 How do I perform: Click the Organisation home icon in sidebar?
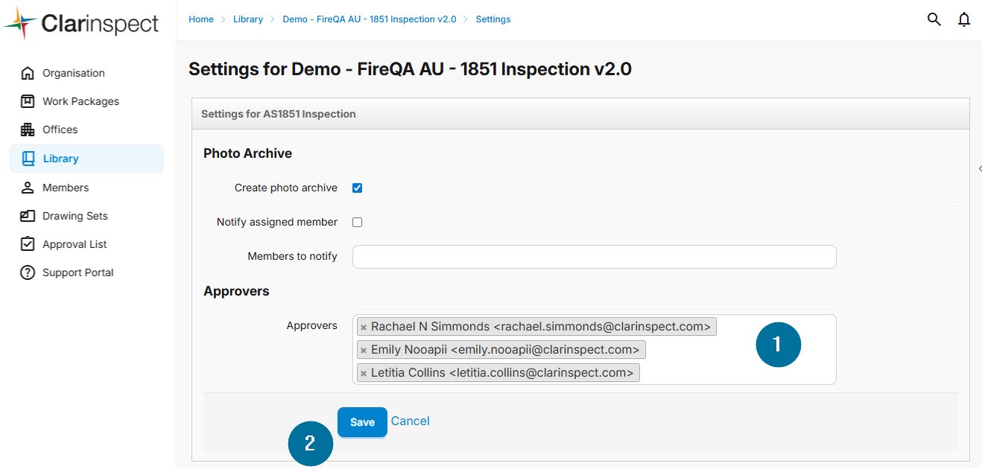click(x=28, y=73)
